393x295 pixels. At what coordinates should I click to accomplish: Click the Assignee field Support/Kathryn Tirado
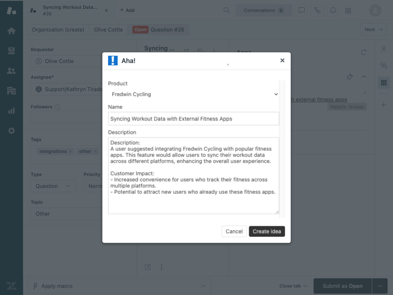66,89
